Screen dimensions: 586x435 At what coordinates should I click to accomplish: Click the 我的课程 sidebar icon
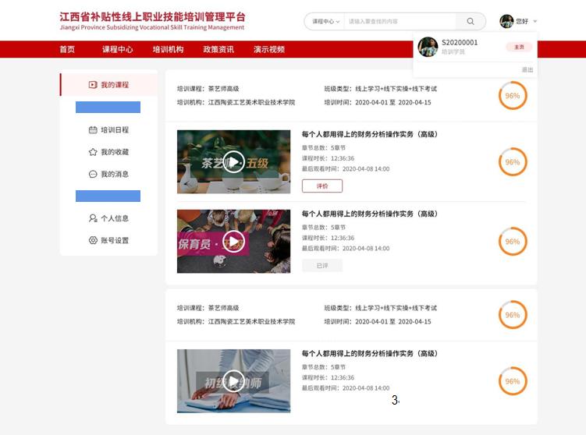click(93, 85)
